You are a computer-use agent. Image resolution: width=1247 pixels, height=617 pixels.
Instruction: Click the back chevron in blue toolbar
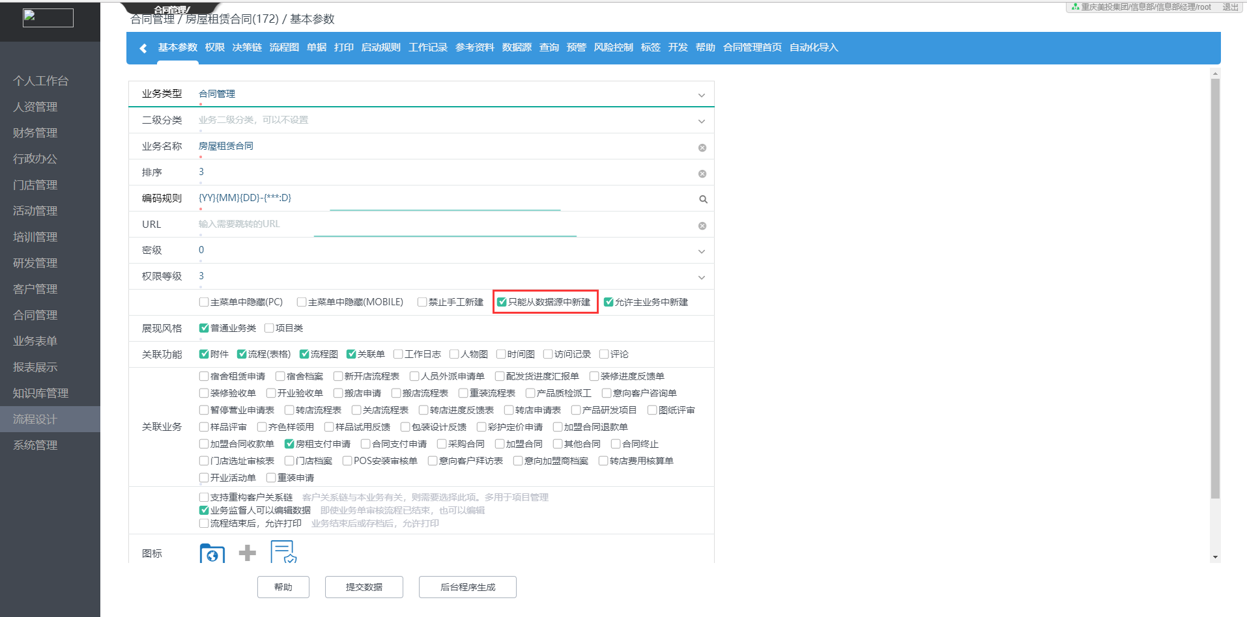point(143,48)
